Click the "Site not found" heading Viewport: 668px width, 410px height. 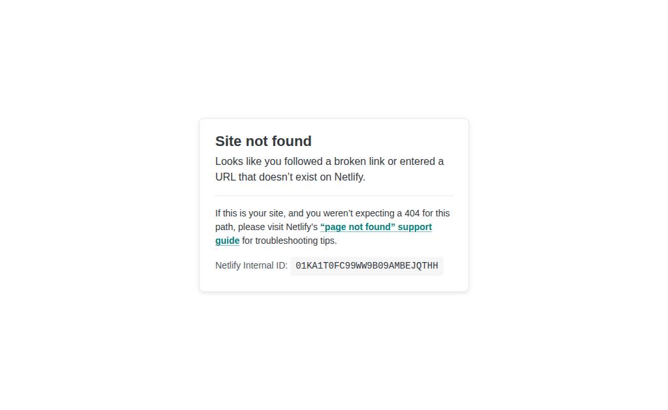click(x=264, y=141)
